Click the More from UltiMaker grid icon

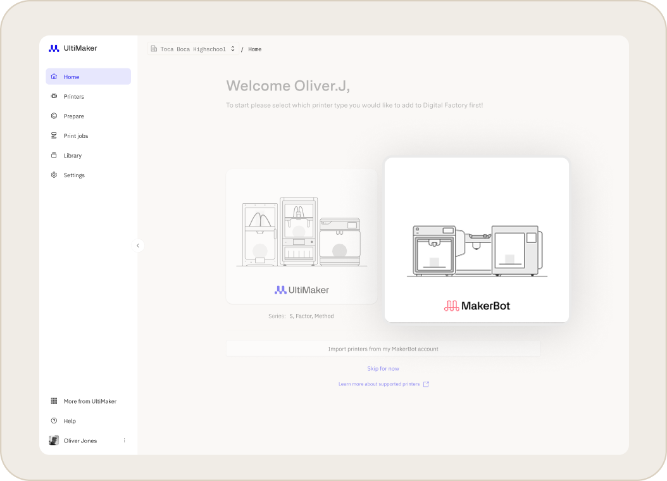pos(54,401)
